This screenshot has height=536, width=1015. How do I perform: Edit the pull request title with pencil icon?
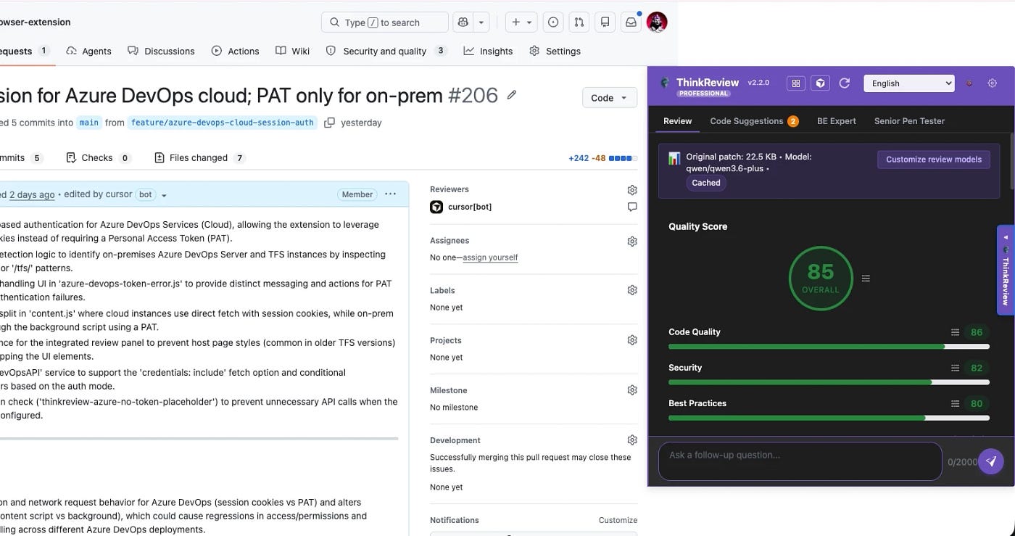click(513, 95)
